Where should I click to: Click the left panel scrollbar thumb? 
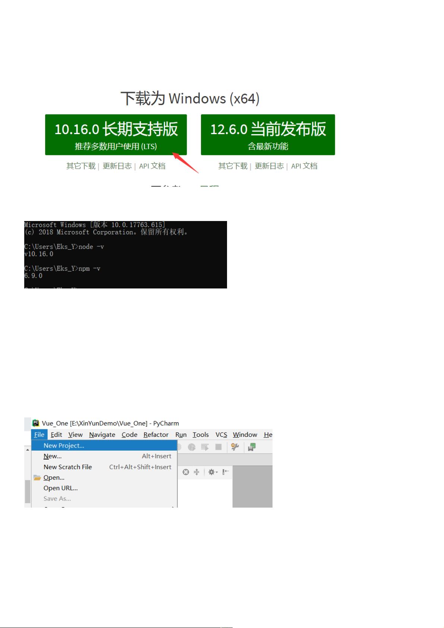[28, 492]
